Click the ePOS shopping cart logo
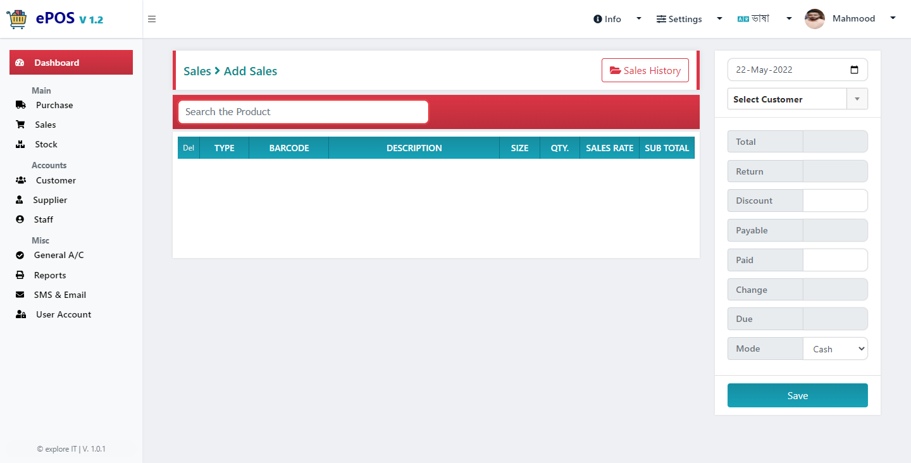The width and height of the screenshot is (911, 463). point(17,19)
